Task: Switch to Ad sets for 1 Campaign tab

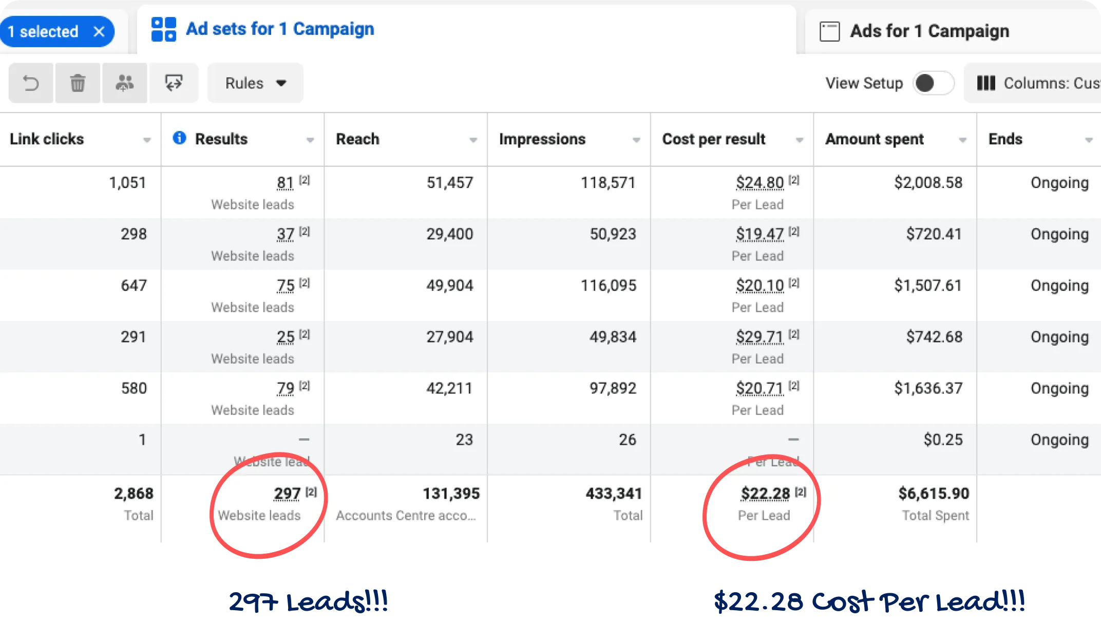Action: coord(280,29)
